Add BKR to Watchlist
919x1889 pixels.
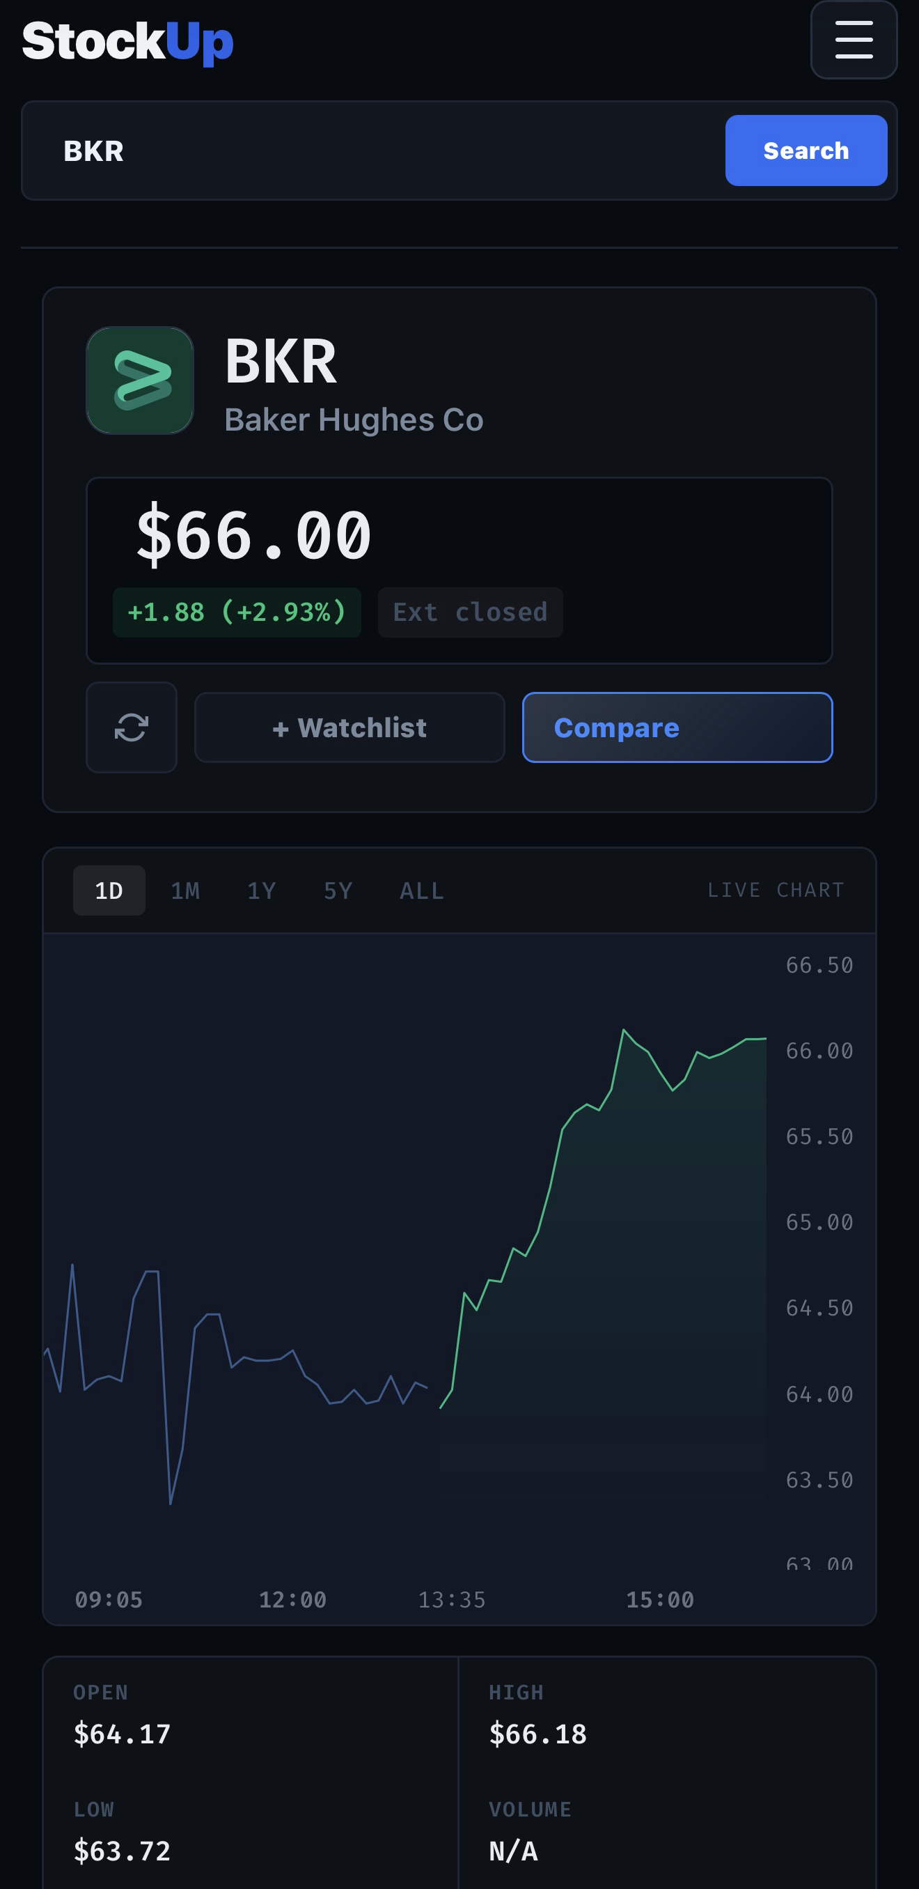[349, 727]
